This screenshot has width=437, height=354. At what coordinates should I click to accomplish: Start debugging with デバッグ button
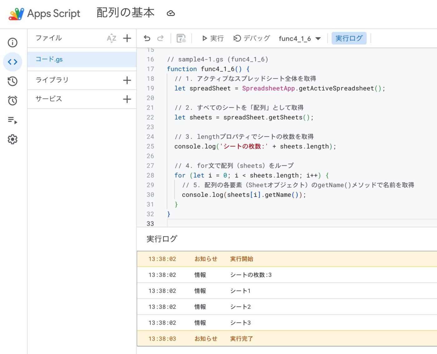[x=252, y=38]
